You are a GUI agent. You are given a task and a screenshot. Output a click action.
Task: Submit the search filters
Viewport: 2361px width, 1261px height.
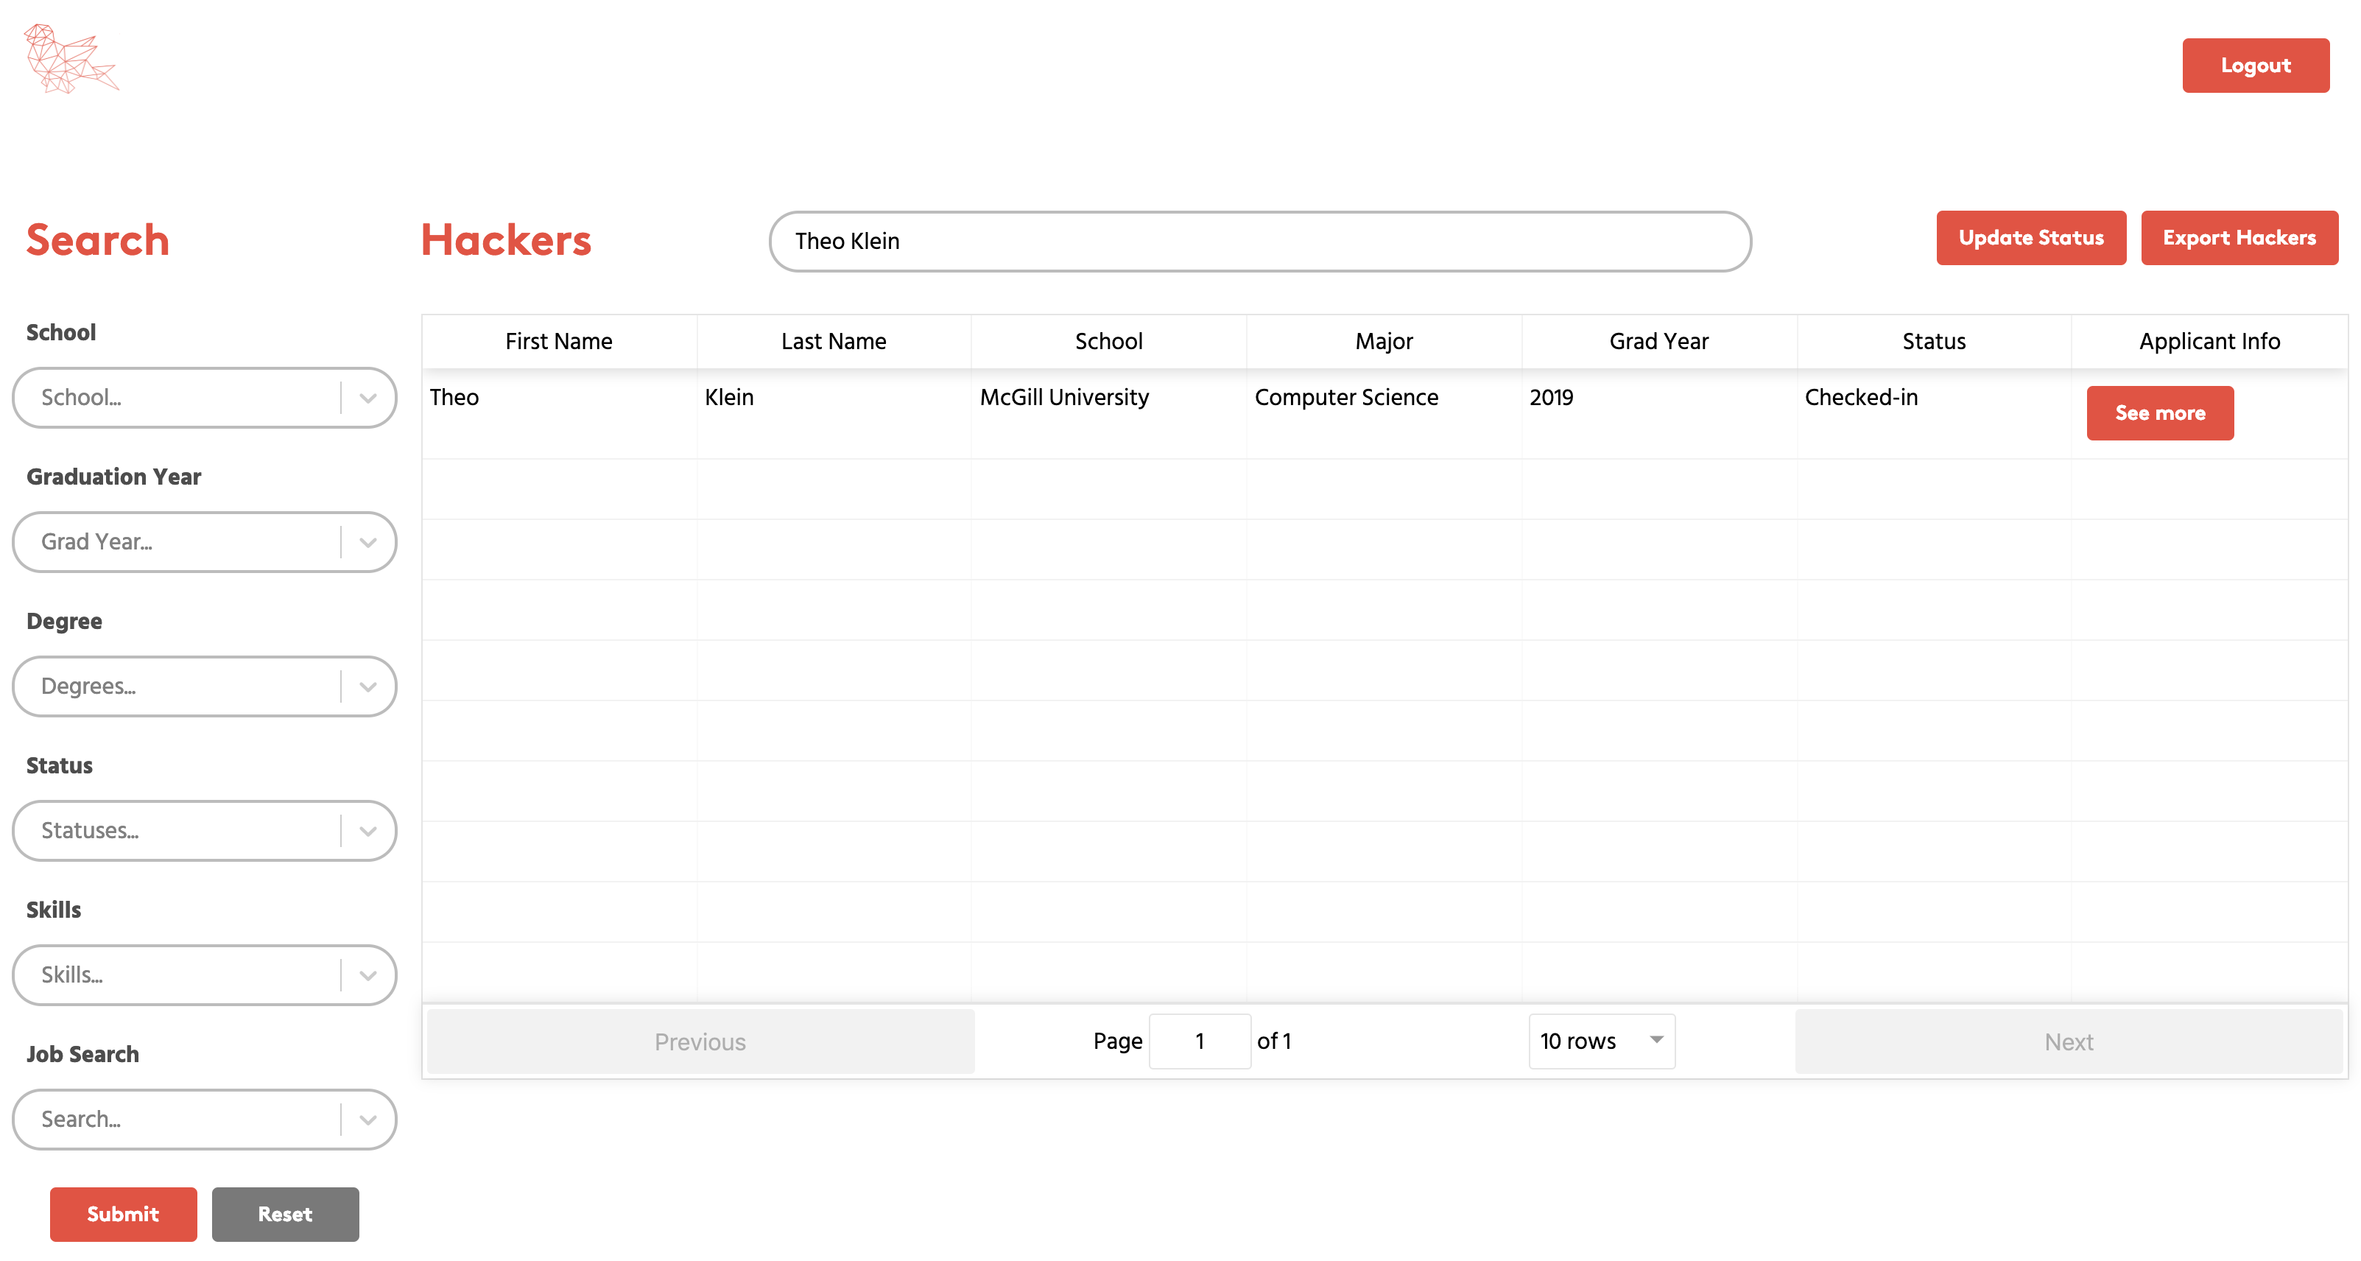(123, 1215)
